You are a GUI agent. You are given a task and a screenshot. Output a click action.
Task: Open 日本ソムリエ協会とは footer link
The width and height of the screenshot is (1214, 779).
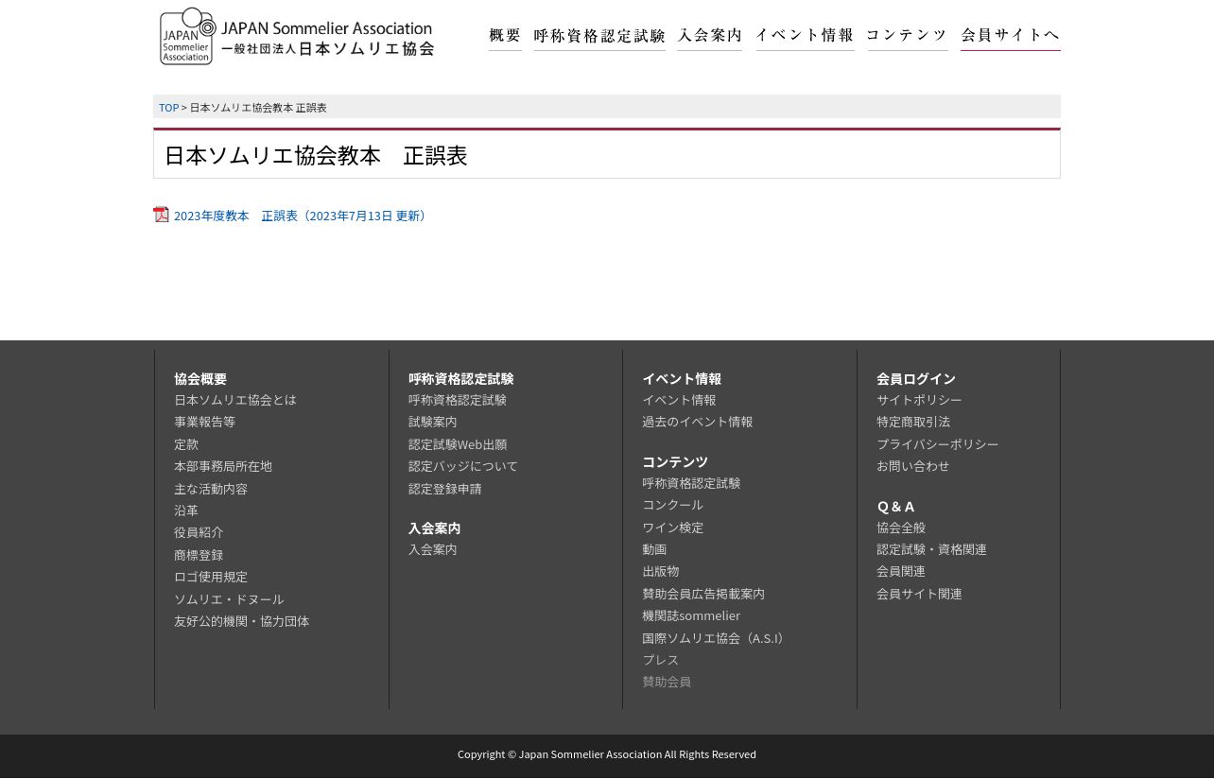click(x=235, y=400)
